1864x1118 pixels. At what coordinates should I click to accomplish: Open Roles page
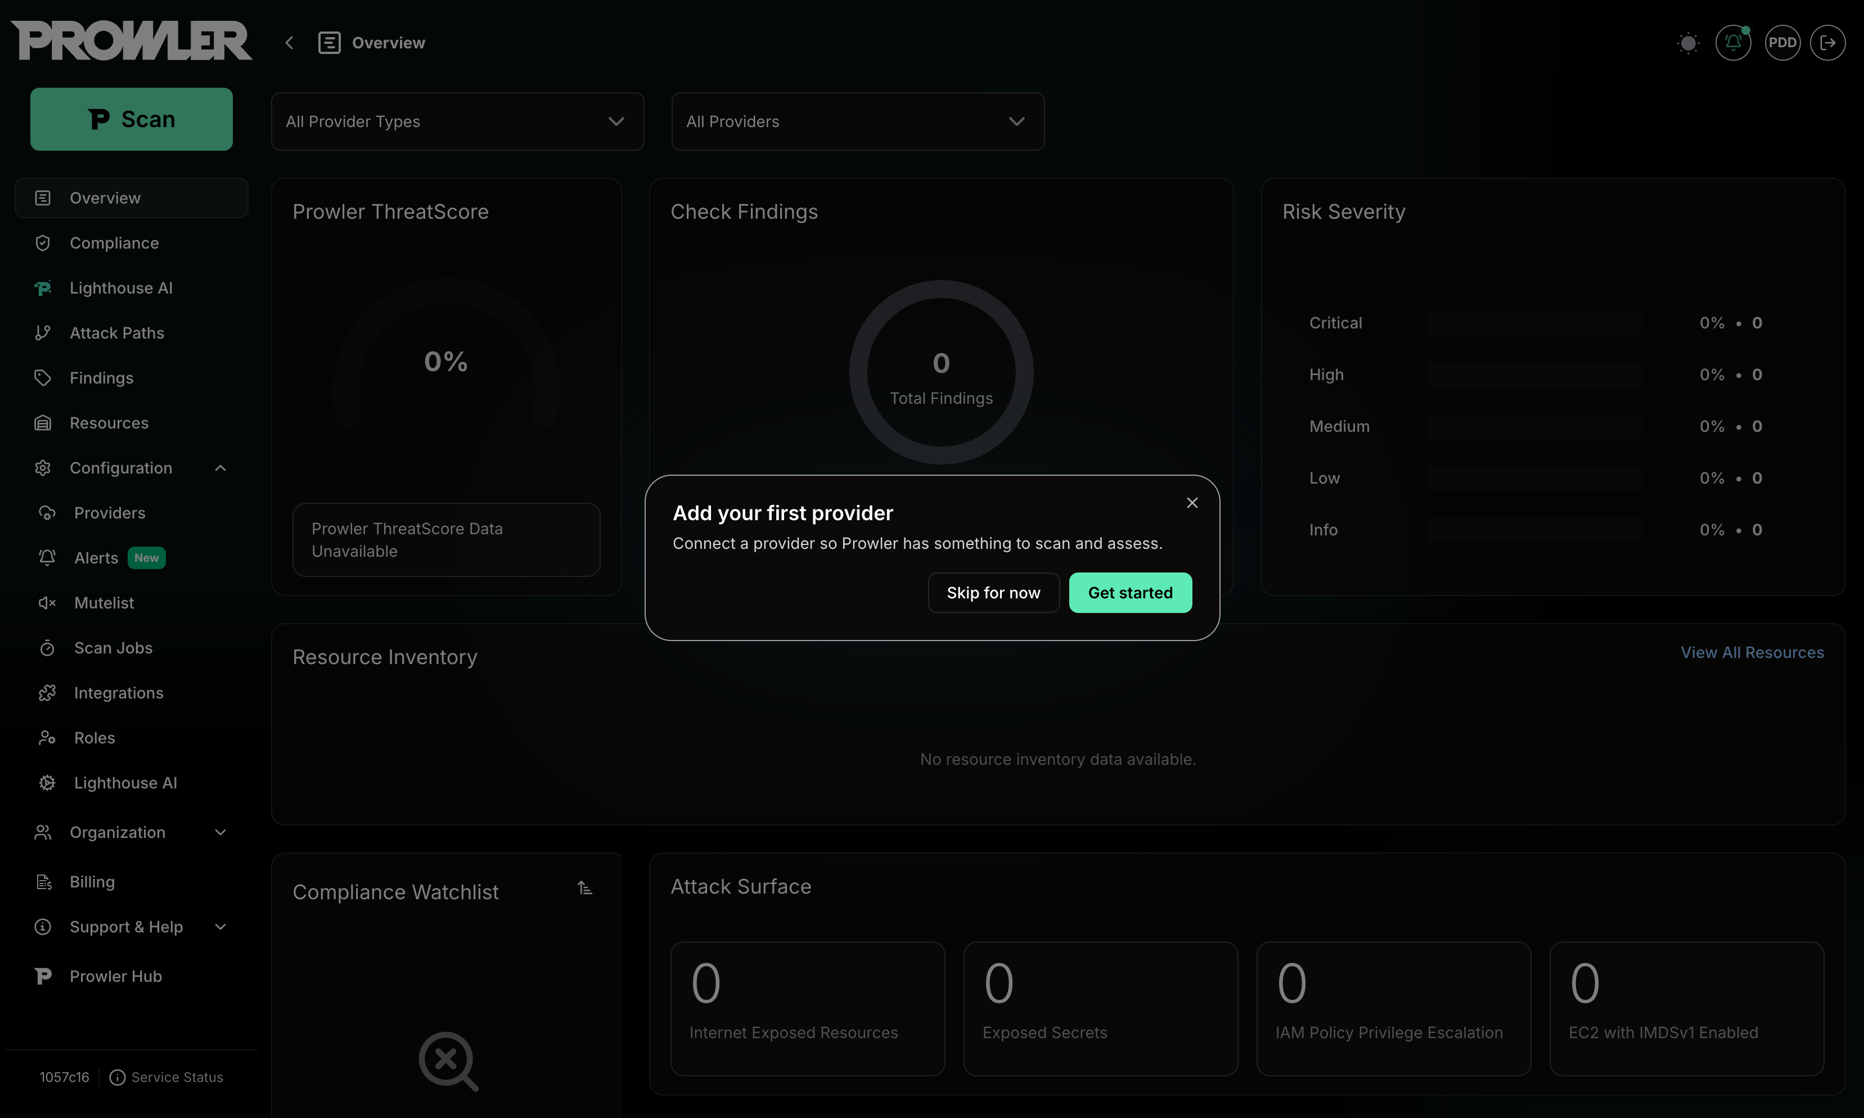coord(131,738)
